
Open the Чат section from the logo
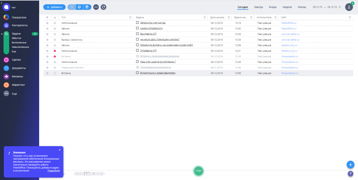point(6,7)
